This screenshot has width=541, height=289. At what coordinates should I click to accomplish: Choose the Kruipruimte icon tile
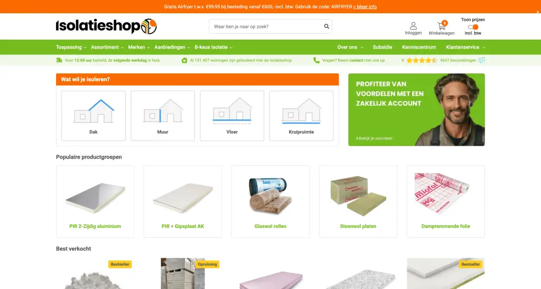point(301,116)
